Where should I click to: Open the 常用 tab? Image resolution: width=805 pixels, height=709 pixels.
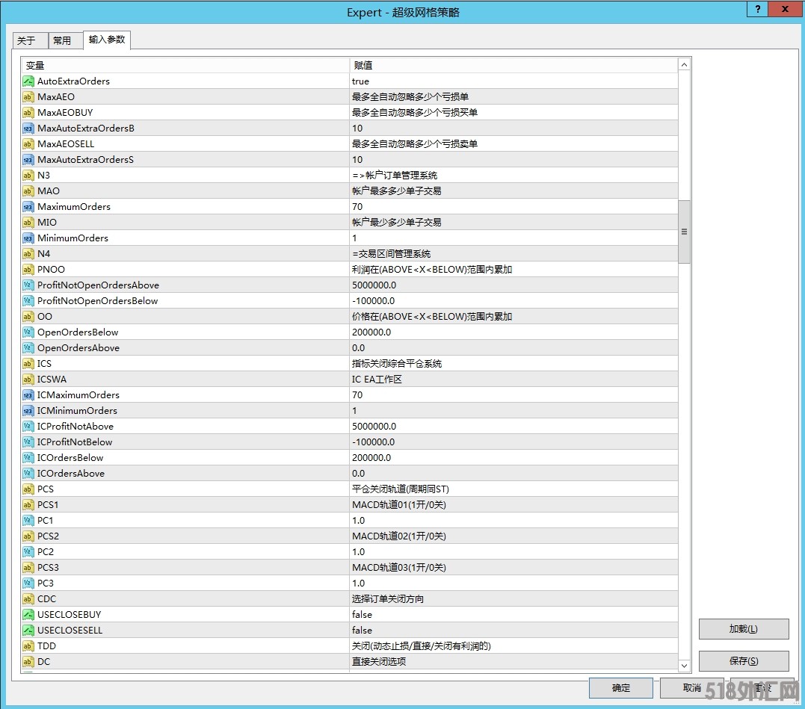(x=63, y=41)
